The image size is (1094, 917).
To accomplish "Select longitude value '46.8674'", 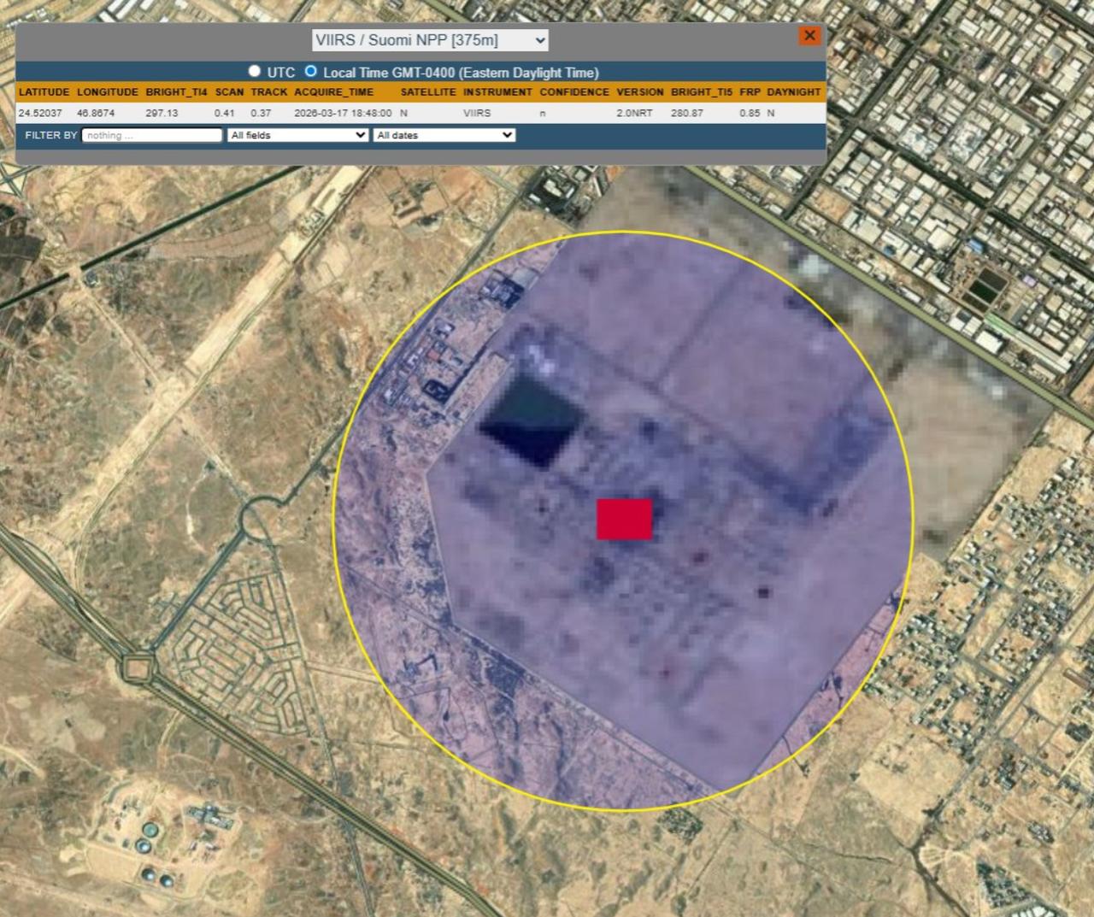I will [96, 113].
